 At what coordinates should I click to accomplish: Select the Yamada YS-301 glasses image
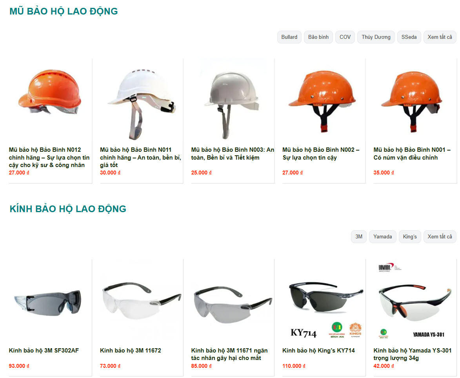click(415, 301)
